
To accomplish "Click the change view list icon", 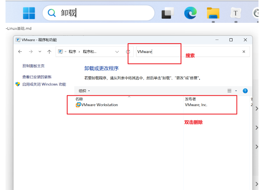I will point(230,91).
